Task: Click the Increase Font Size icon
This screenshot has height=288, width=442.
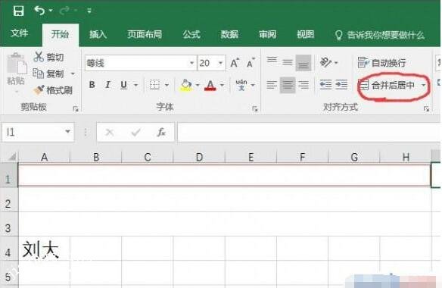Action: 235,63
